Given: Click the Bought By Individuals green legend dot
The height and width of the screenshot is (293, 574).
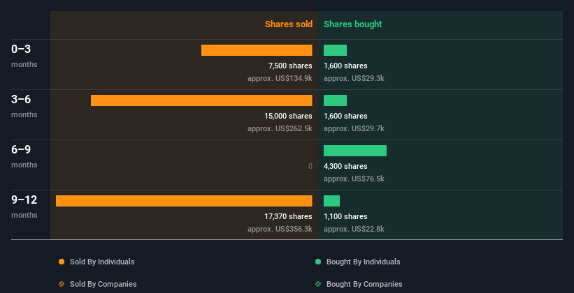Looking at the screenshot, I should point(318,262).
